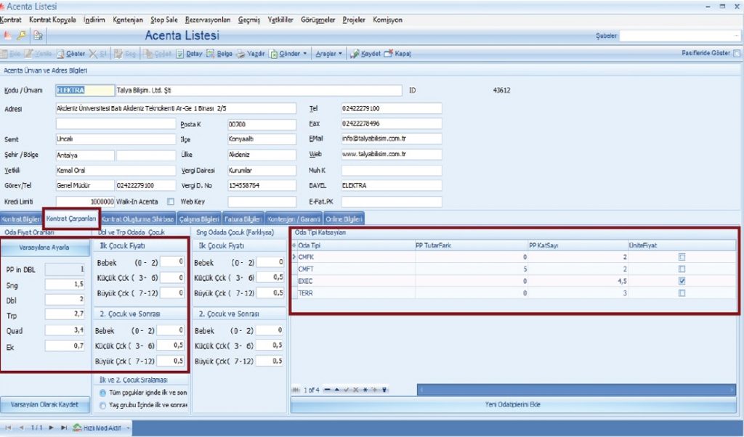Image resolution: width=744 pixels, height=437 pixels.
Task: Click the EMail input field
Action: tap(391, 138)
